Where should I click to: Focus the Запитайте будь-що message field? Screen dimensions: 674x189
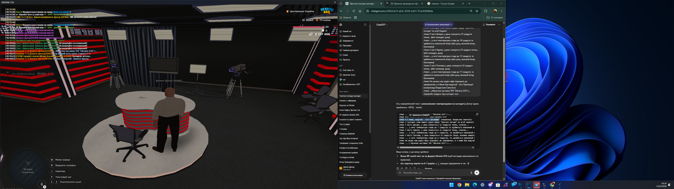[434, 172]
